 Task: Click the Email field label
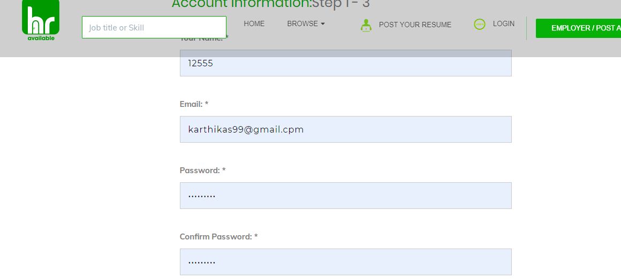coord(194,104)
